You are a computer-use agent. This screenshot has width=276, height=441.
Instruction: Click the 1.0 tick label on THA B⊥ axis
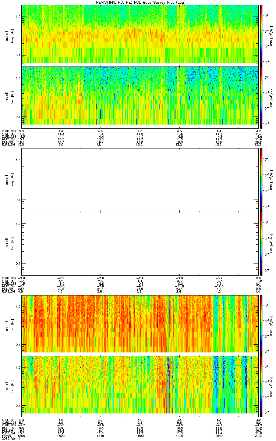click(18, 17)
